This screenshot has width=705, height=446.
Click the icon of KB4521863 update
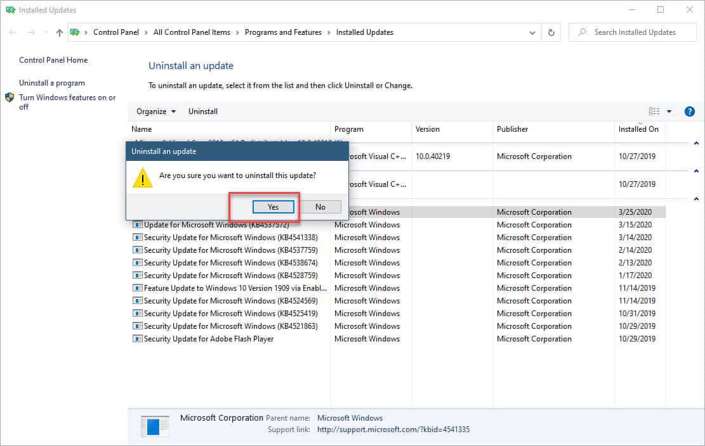point(137,326)
